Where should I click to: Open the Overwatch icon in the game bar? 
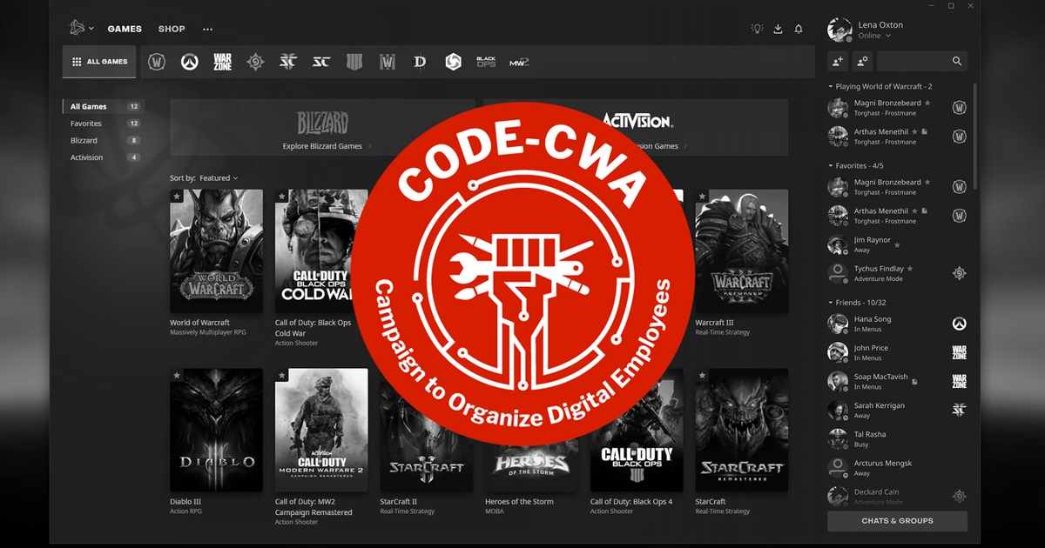pyautogui.click(x=189, y=62)
